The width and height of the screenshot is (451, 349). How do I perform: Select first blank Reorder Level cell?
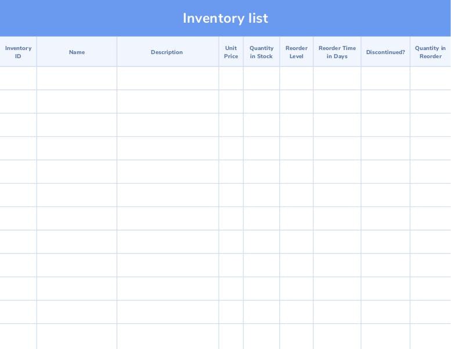tap(296, 79)
